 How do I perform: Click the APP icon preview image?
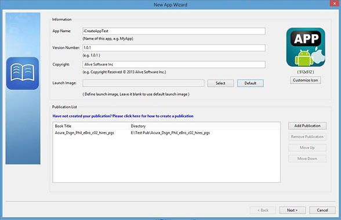click(306, 47)
